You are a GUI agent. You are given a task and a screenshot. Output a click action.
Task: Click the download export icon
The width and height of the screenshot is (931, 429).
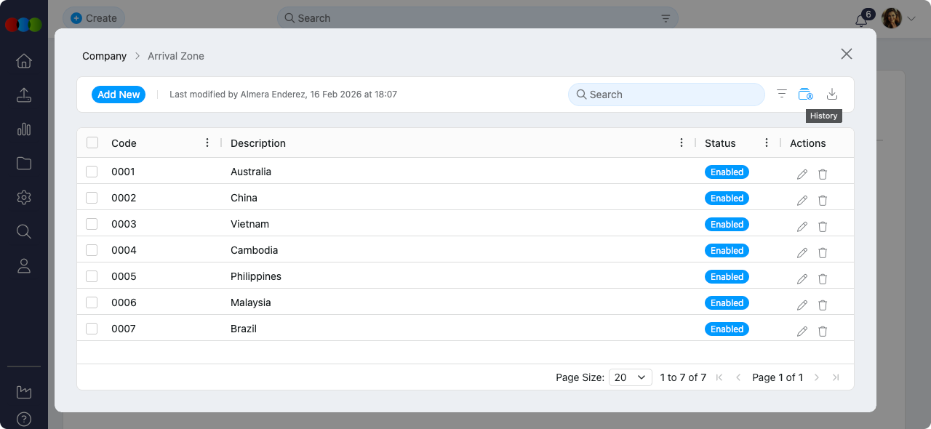pyautogui.click(x=832, y=94)
